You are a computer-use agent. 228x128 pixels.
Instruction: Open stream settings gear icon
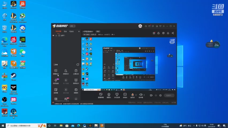[x=160, y=95]
